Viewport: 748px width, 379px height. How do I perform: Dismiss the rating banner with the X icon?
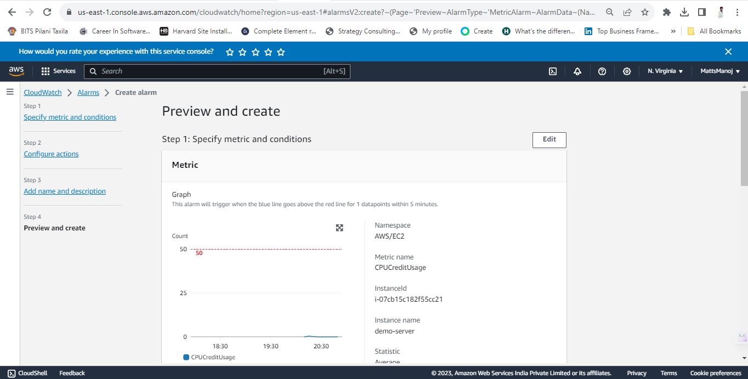tap(728, 52)
